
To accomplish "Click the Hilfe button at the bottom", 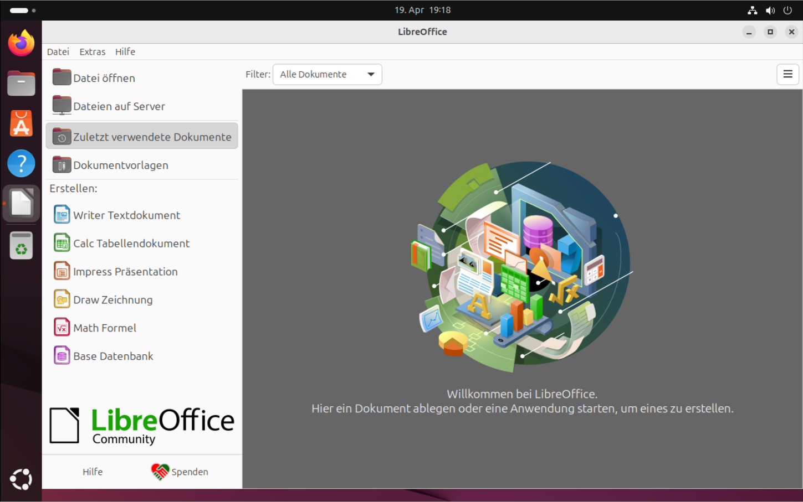I will 93,472.
